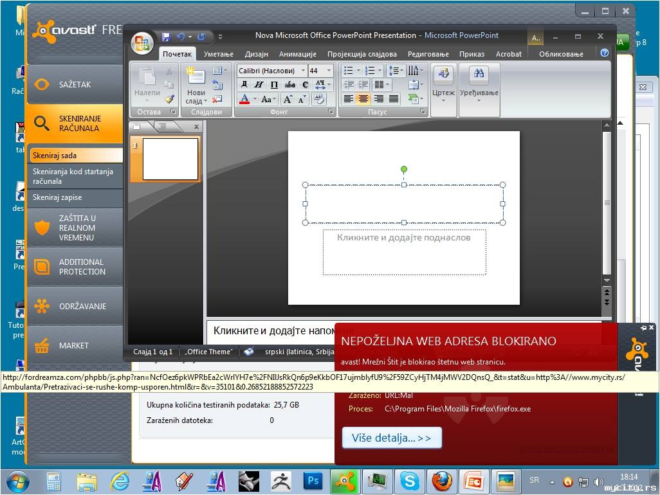Switch to the Уметање ribbon tab

coord(219,54)
